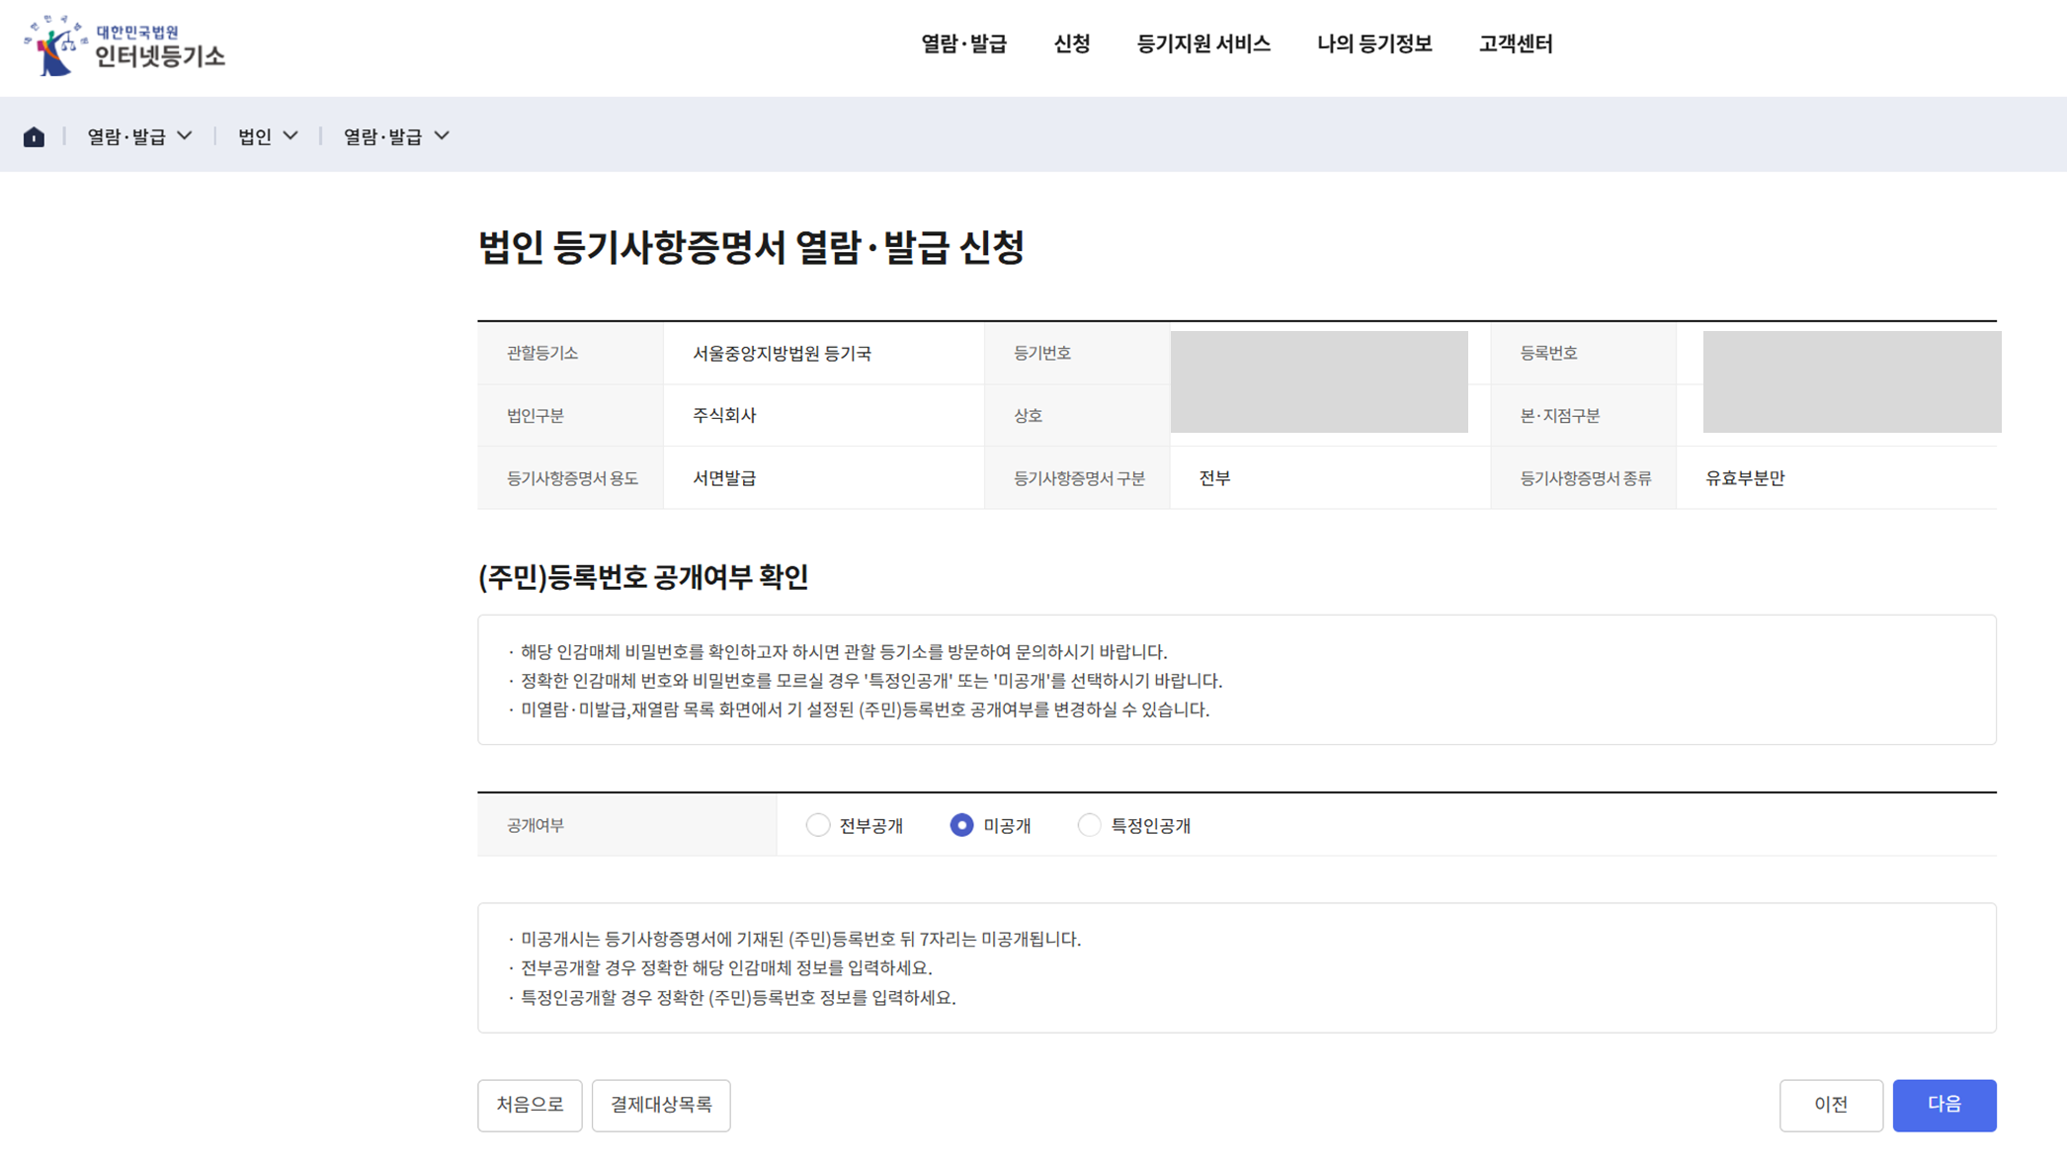Open 신청 top menu

[x=1072, y=43]
